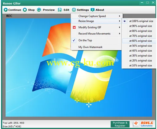Open the Change Capture Speed menu item
Screen dimensions: 157x129
97,16
